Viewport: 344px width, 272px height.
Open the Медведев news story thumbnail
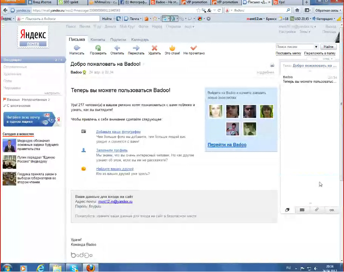point(9,145)
